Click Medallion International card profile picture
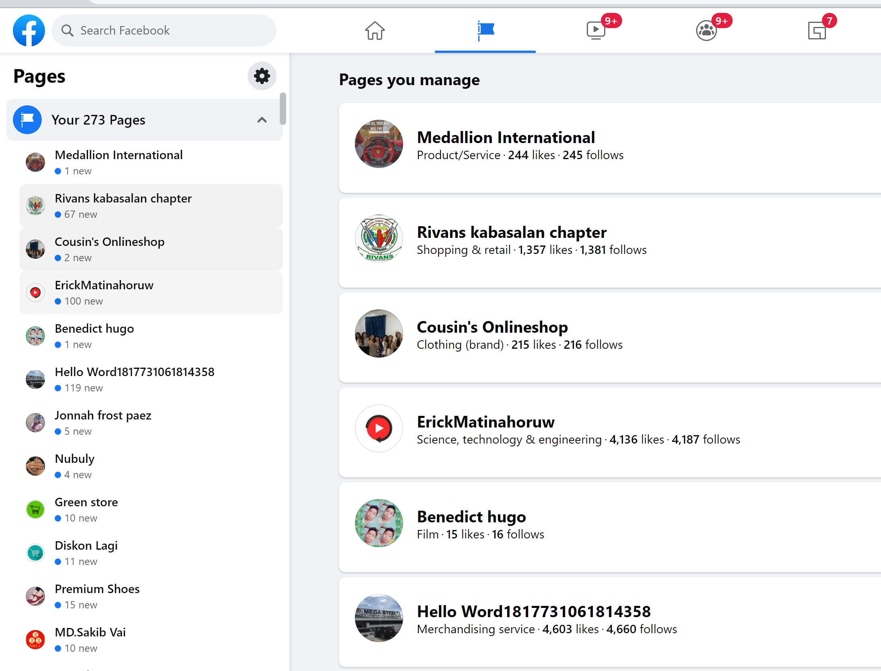 [379, 144]
